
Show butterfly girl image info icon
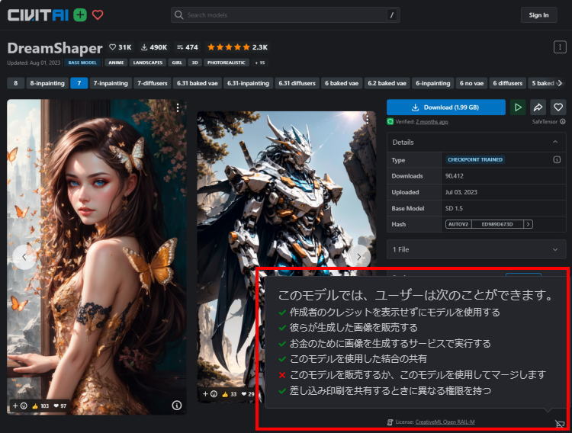(177, 406)
